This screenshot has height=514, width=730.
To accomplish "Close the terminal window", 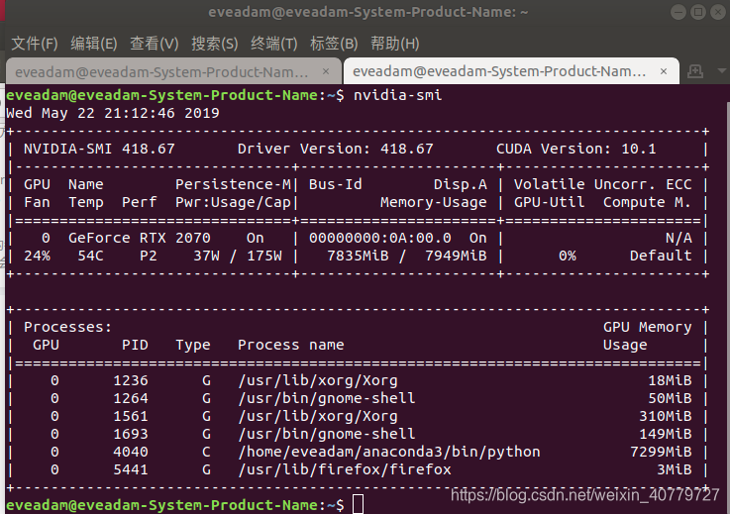I will click(718, 12).
